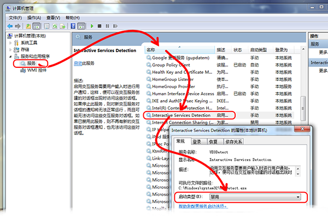The height and width of the screenshot is (216, 328).
Task: Click the description box scroll-up arrow
Action: 298,168
